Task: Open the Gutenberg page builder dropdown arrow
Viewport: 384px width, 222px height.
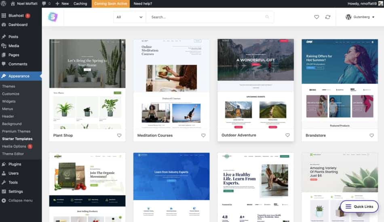Action: pyautogui.click(x=373, y=17)
